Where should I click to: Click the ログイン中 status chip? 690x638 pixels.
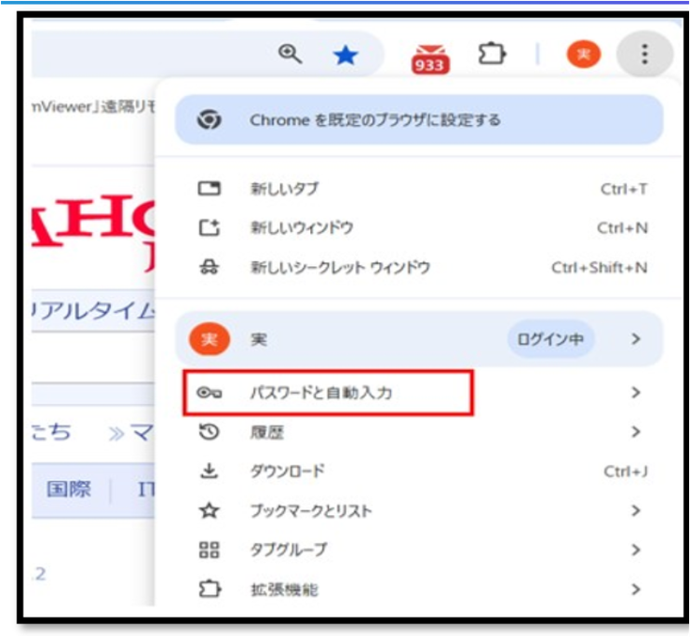(x=550, y=339)
